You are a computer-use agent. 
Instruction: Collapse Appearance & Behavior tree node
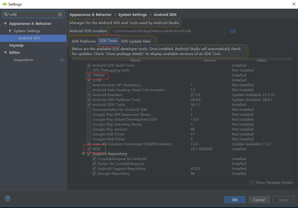click(x=5, y=24)
